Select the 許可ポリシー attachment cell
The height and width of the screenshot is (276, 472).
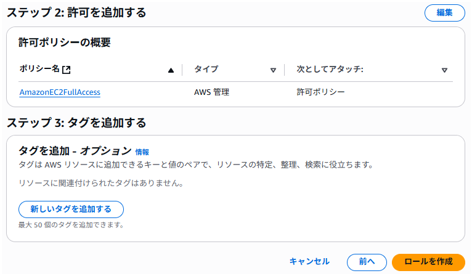(x=320, y=92)
